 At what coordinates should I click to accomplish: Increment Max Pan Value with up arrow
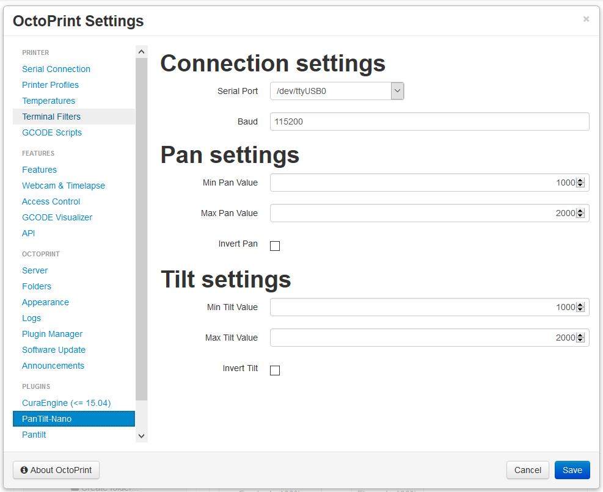580,211
